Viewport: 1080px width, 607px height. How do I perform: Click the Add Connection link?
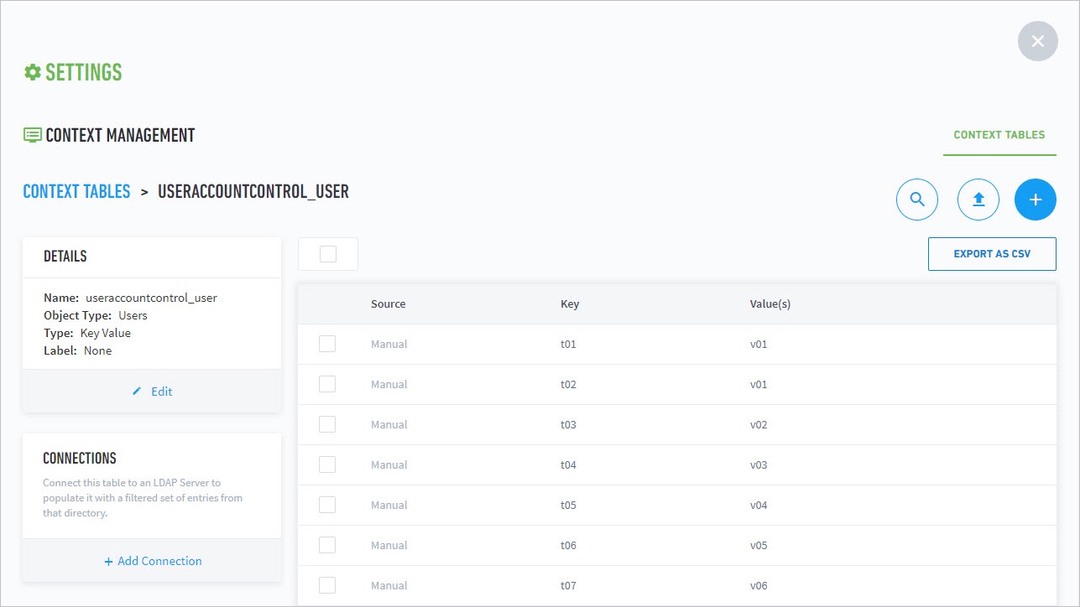153,561
